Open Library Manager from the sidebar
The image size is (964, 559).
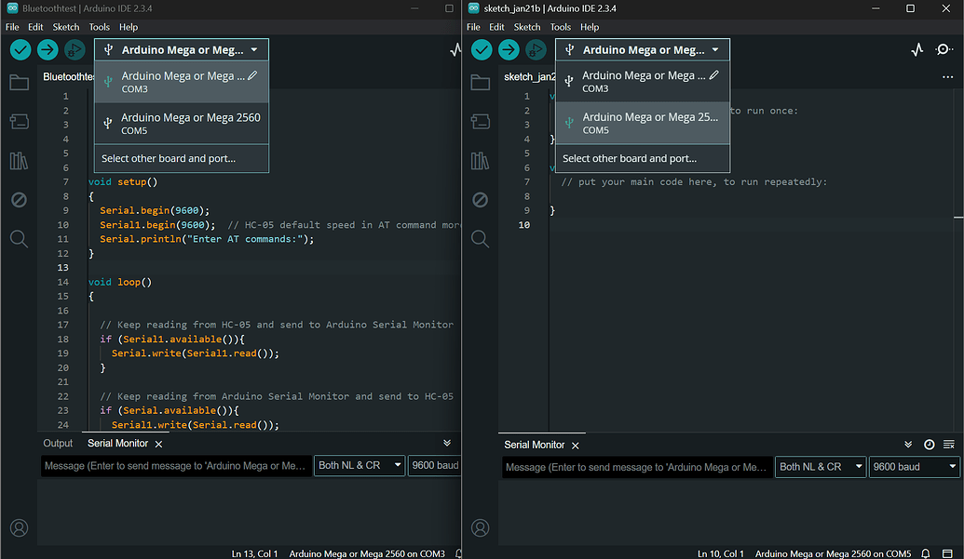19,160
